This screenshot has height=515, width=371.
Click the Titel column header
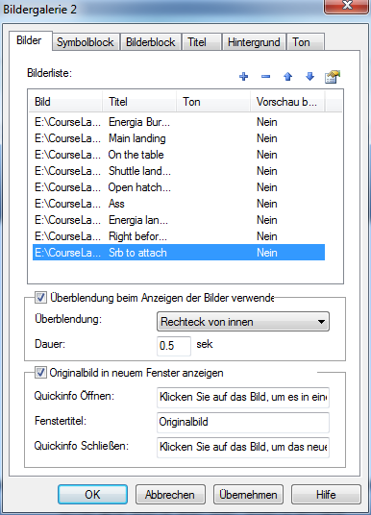click(x=139, y=102)
